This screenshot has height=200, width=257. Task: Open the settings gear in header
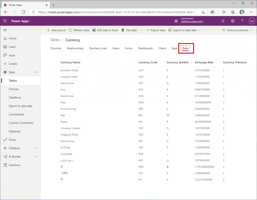point(233,21)
